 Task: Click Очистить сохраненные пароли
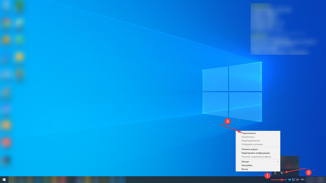tap(256, 157)
